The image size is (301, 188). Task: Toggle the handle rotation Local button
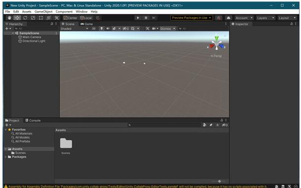[x=86, y=18]
